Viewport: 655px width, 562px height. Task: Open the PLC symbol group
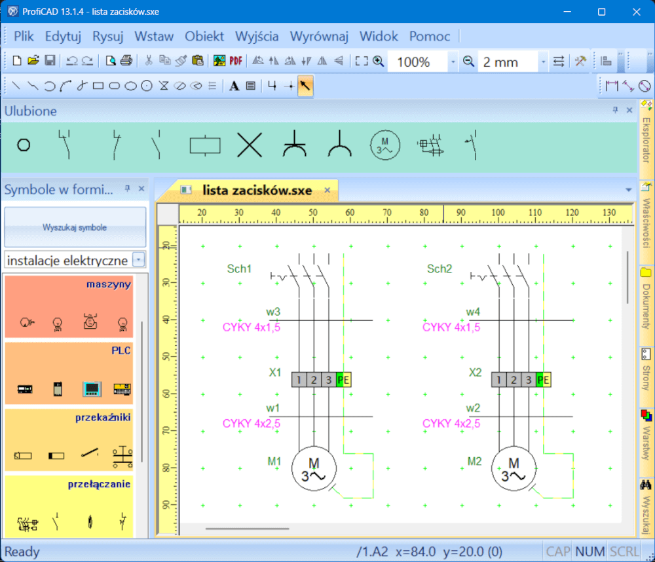pyautogui.click(x=69, y=373)
